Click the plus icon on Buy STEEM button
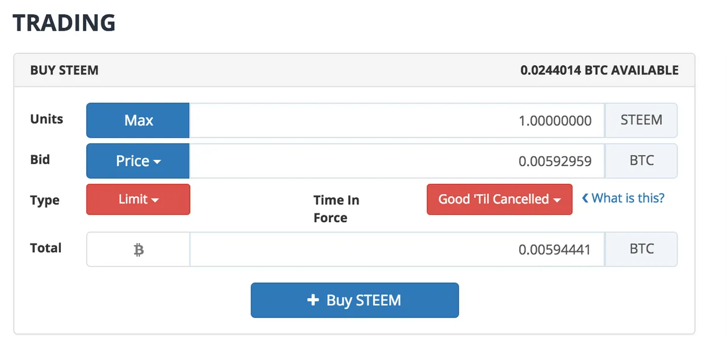Screen dimensions: 727x364 [313, 300]
